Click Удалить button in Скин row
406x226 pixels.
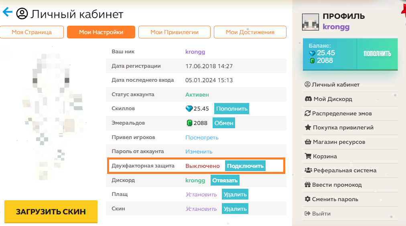[x=235, y=209]
